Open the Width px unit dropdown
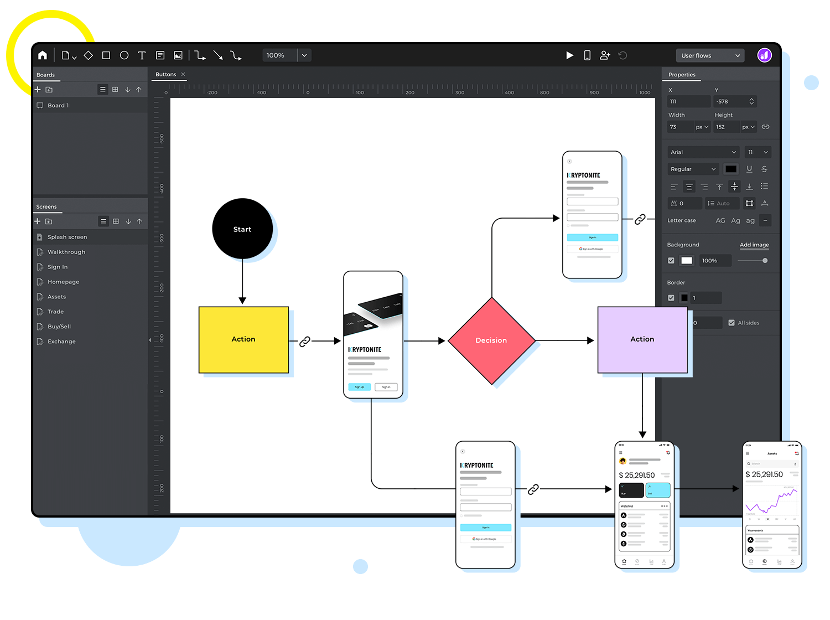 (702, 127)
